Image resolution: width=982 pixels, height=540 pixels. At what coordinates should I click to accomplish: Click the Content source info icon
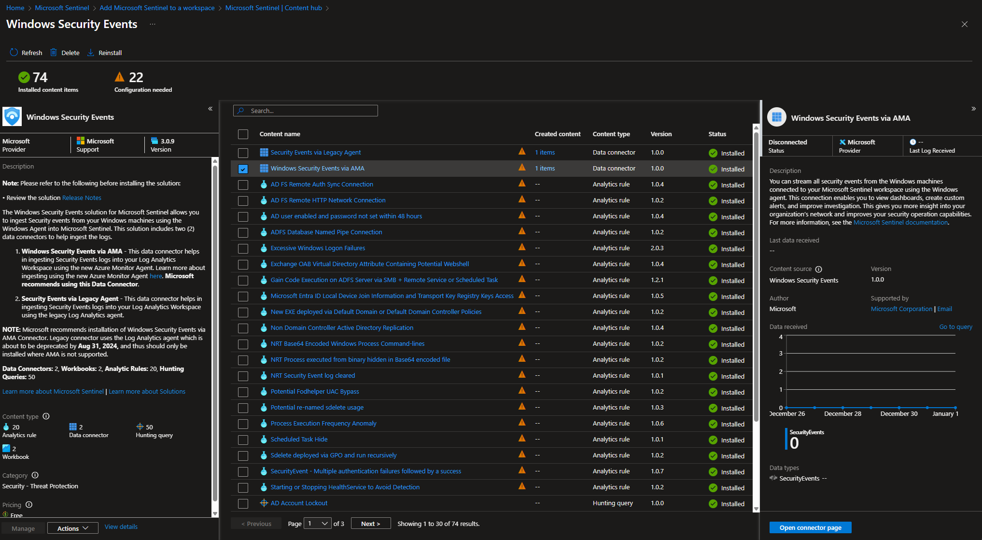(x=818, y=269)
